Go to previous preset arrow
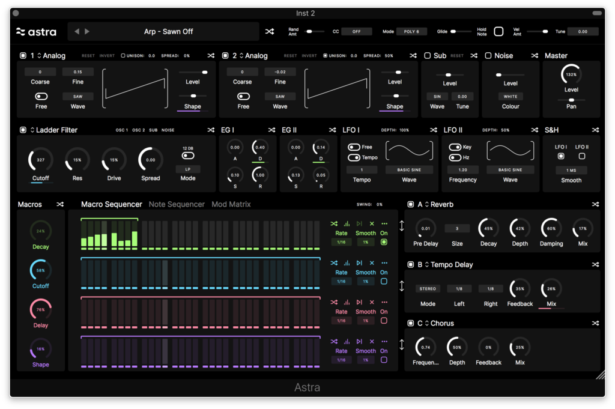Screen dimensions: 615x409 coord(77,31)
